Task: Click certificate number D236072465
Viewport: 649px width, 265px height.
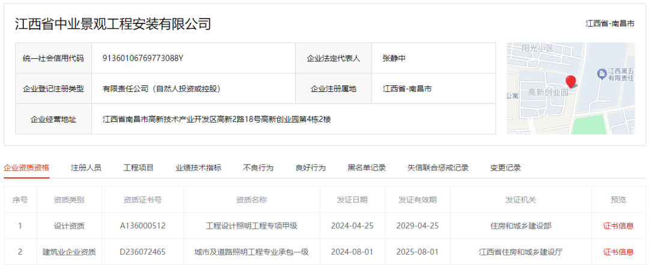Action: point(143,251)
